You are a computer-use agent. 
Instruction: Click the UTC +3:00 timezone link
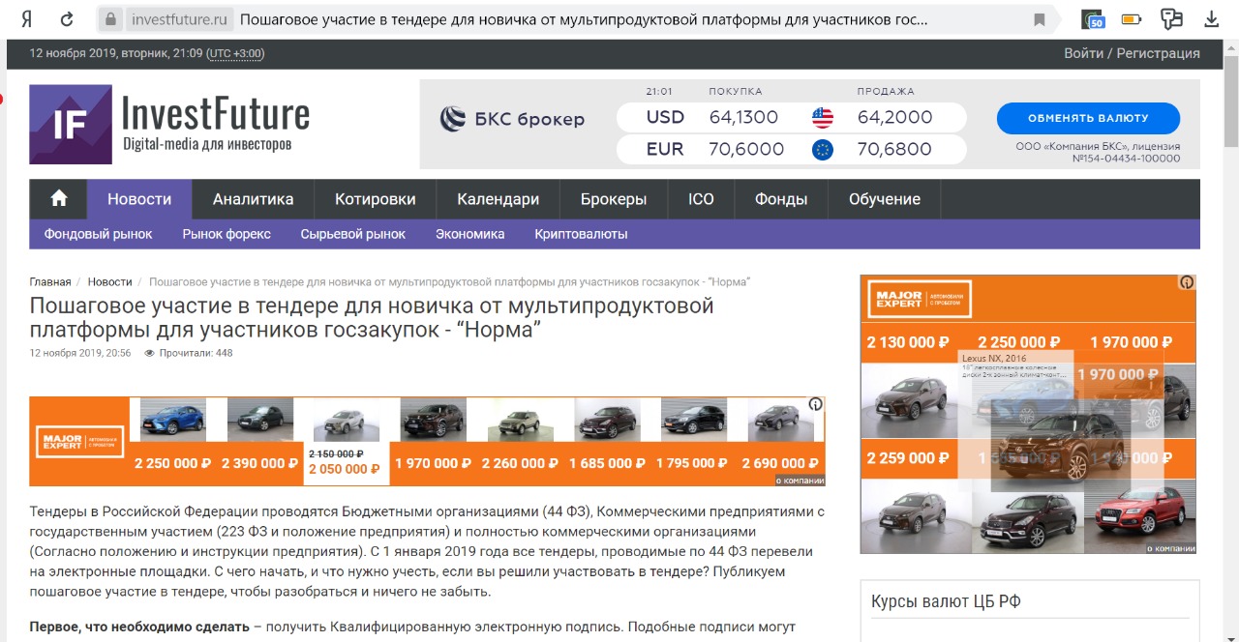coord(236,53)
